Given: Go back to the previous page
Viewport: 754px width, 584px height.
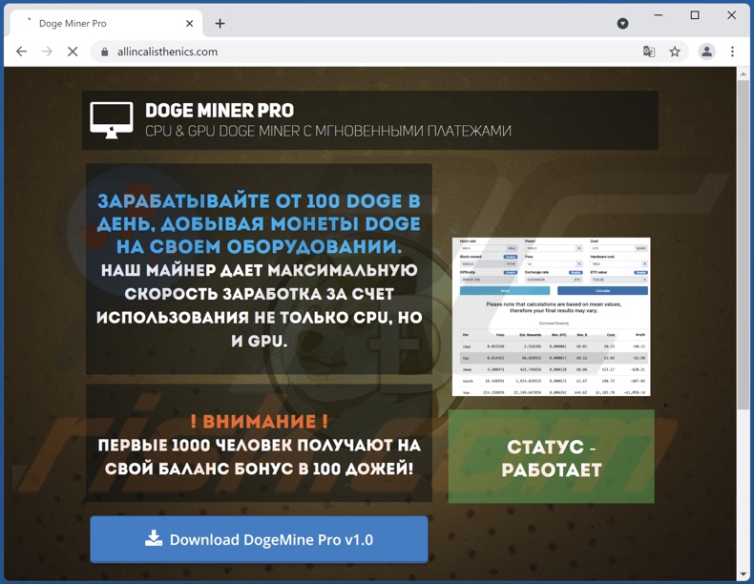Looking at the screenshot, I should [x=21, y=52].
